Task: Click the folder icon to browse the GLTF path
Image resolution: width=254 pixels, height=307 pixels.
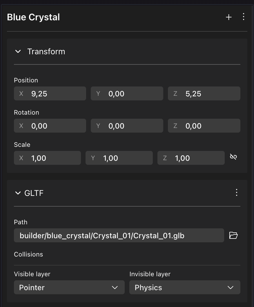Action: click(x=233, y=235)
